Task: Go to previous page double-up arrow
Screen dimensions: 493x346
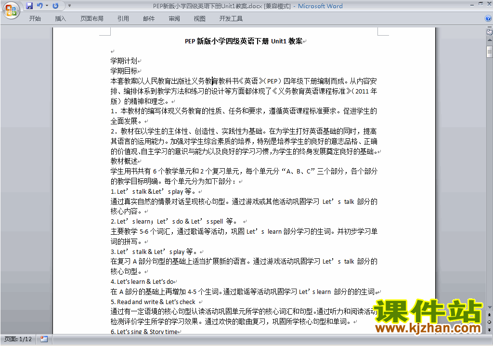Action: (490, 315)
